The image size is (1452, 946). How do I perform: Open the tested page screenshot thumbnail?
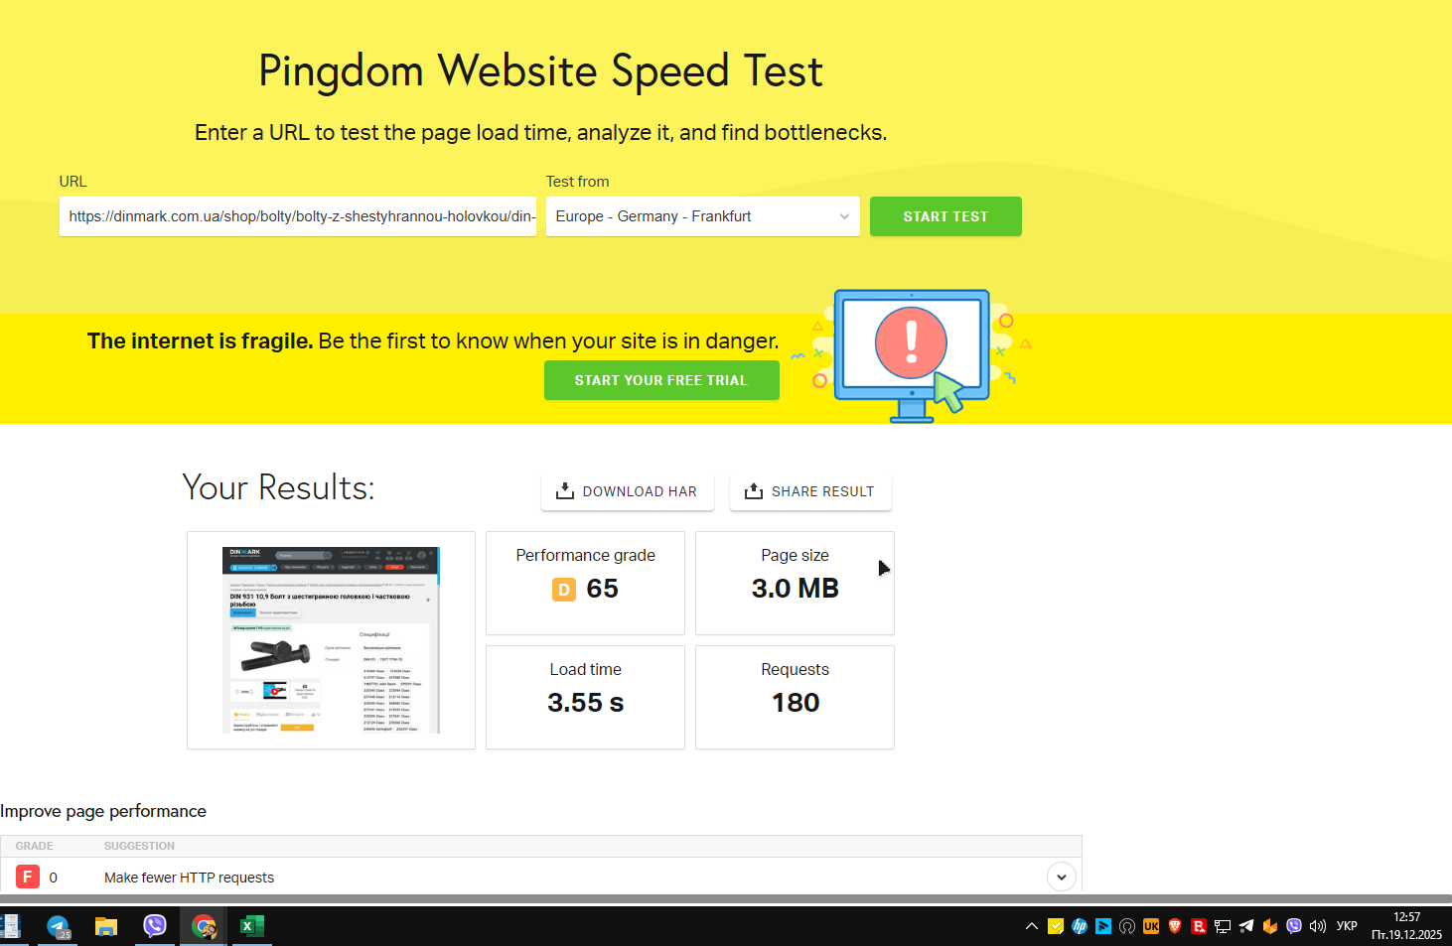pos(331,640)
